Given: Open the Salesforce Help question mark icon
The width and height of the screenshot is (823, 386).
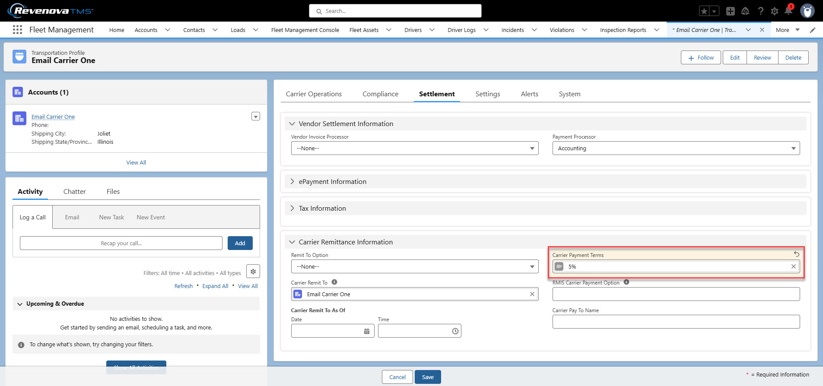Looking at the screenshot, I should (x=760, y=11).
